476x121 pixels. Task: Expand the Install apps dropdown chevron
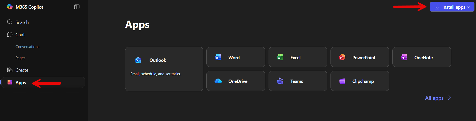[468, 7]
